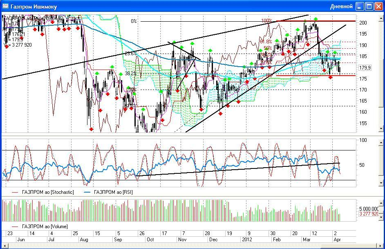The width and height of the screenshot is (385, 249).
Task: Click the 190 price axis label
Action: click(363, 45)
